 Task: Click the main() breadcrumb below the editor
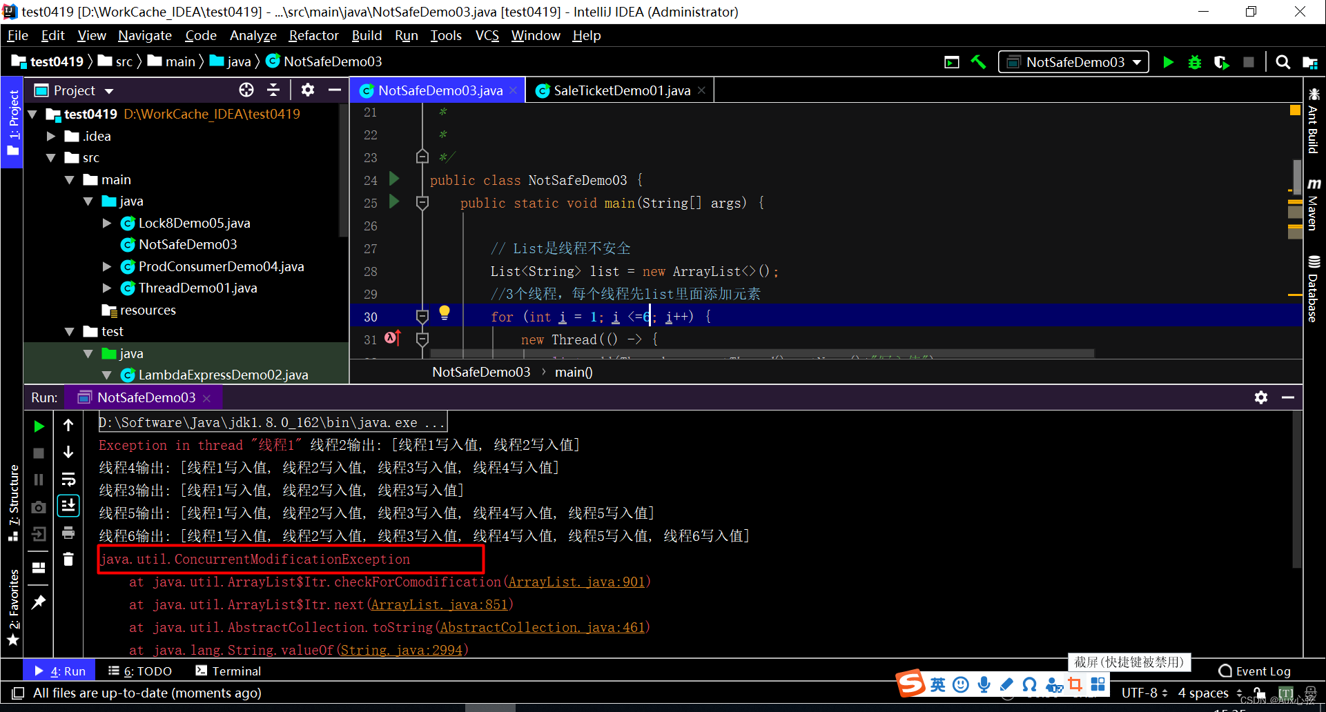click(x=574, y=372)
